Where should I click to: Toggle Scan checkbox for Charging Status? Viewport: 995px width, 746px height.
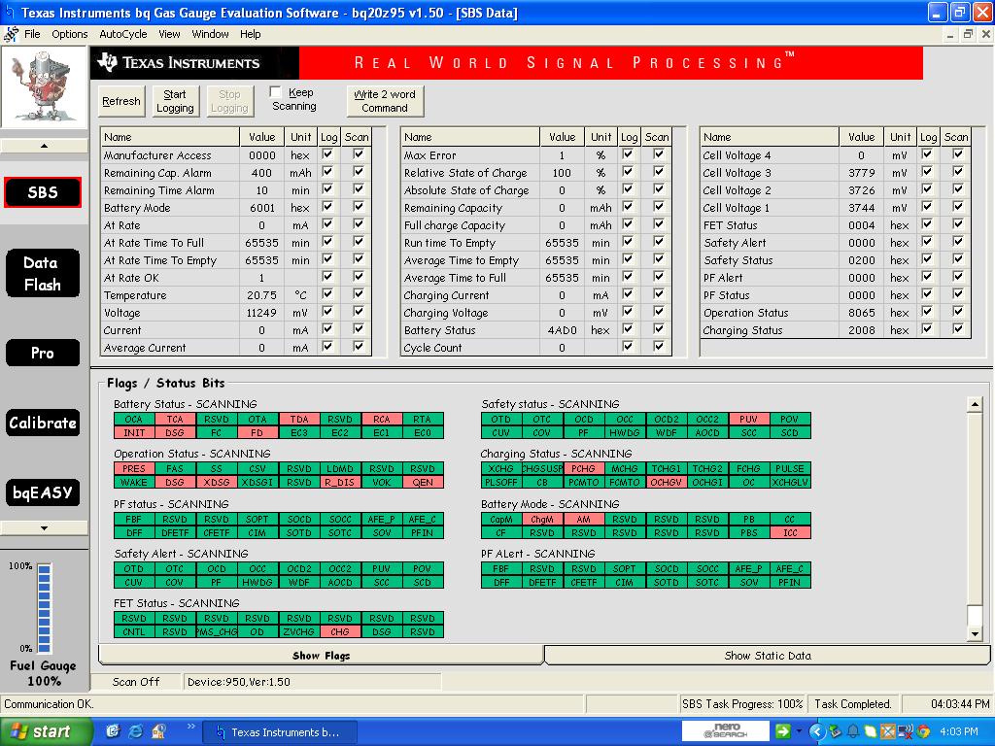[x=958, y=328]
